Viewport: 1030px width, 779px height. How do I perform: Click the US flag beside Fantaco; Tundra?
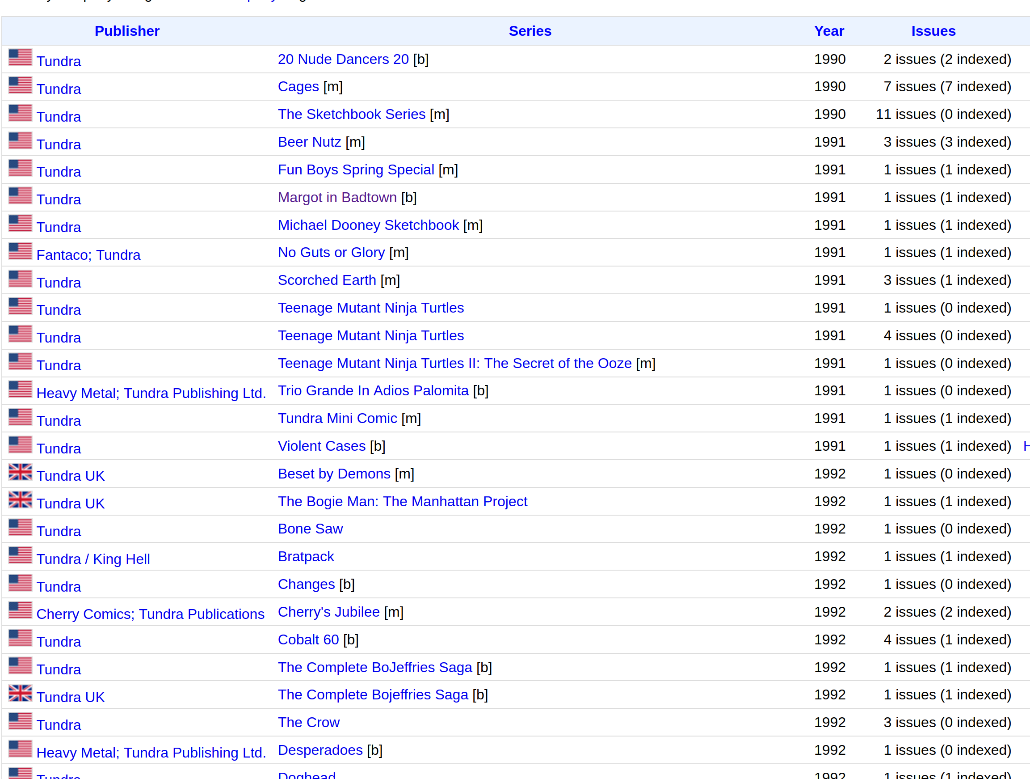[x=20, y=251]
